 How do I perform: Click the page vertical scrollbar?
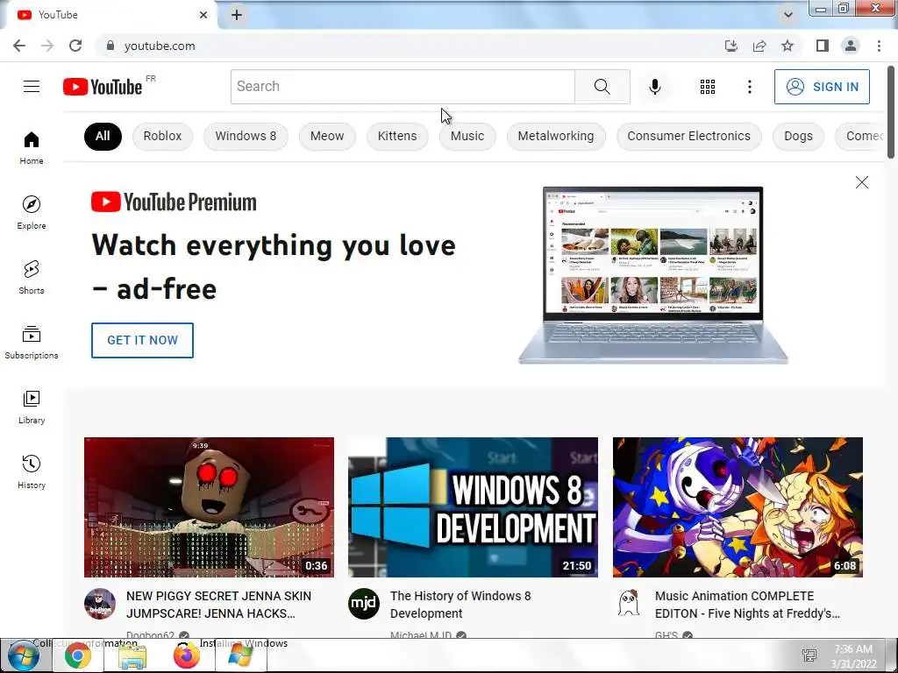pyautogui.click(x=892, y=111)
